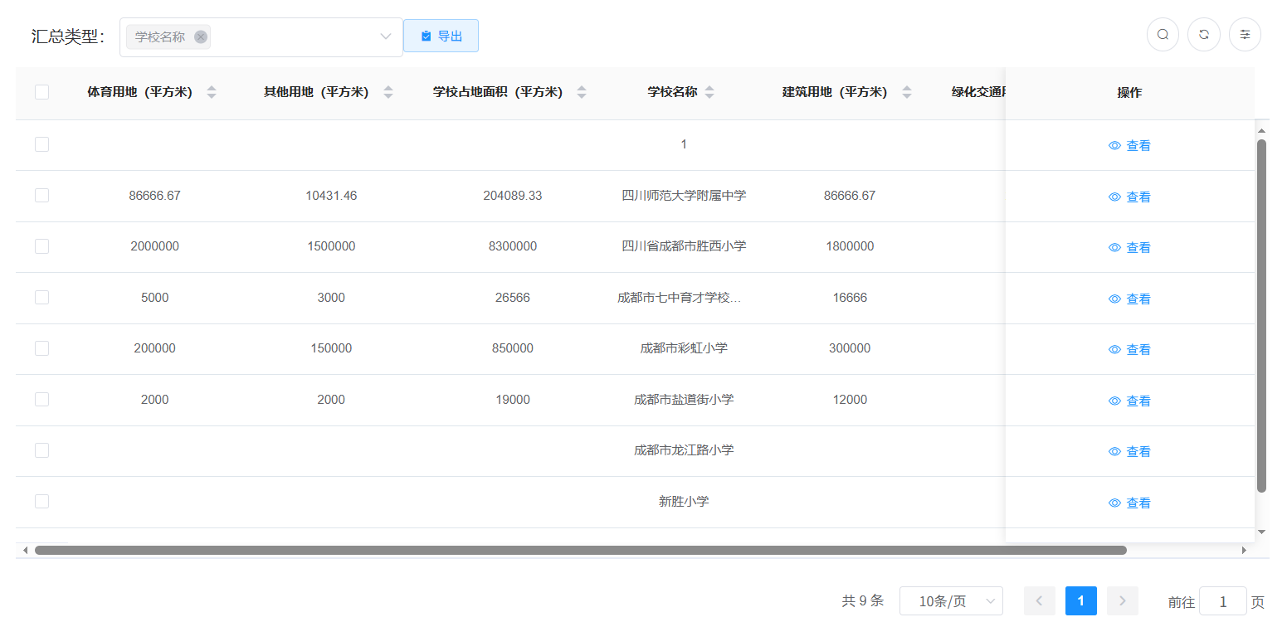The height and width of the screenshot is (622, 1287).
Task: Expand the 汇总类型 dropdown arrow
Action: tap(386, 36)
